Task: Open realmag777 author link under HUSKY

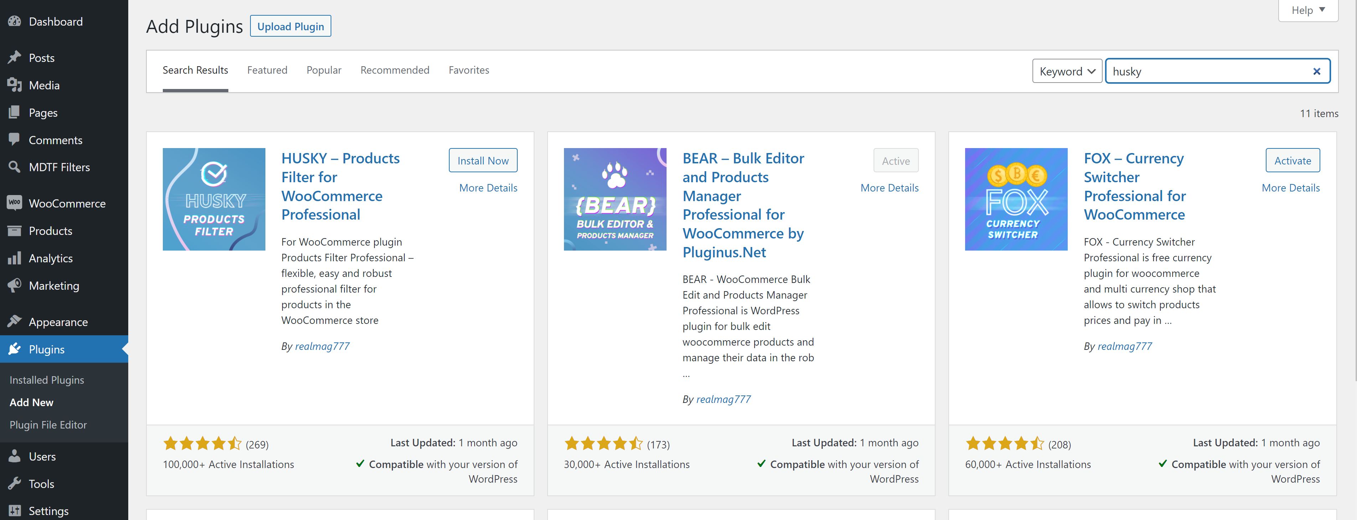Action: pyautogui.click(x=322, y=346)
